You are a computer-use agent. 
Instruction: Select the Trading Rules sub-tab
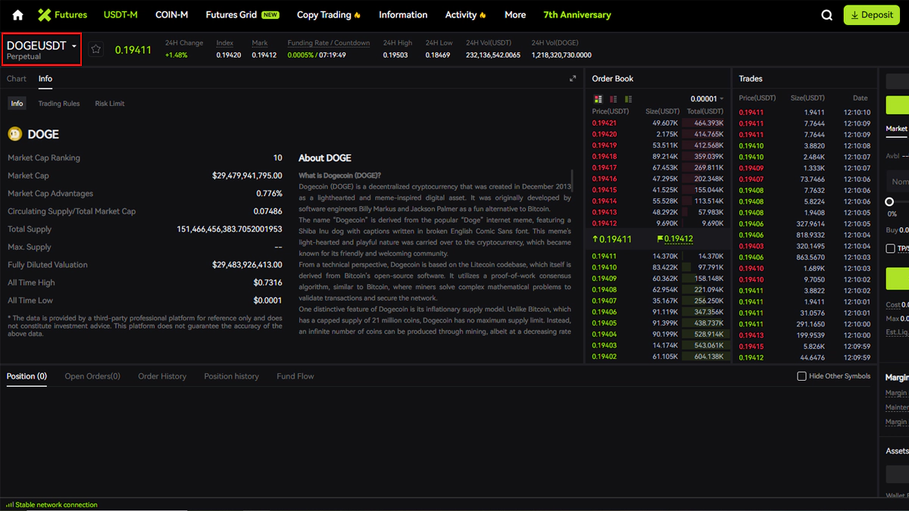[x=59, y=104]
